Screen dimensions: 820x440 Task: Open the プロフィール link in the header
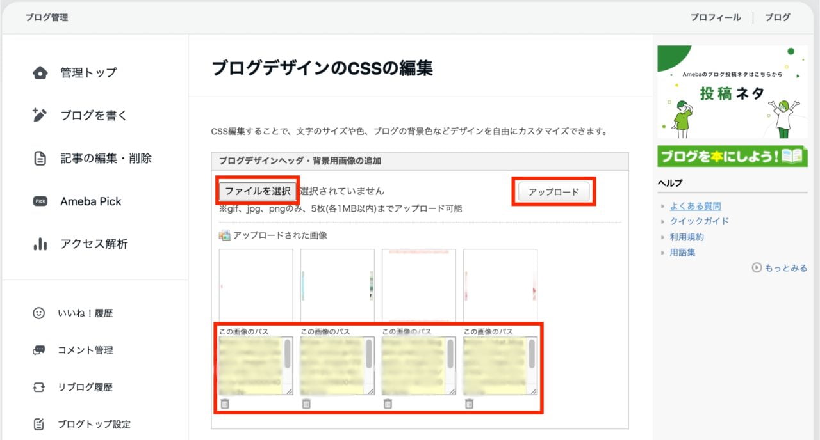[715, 17]
